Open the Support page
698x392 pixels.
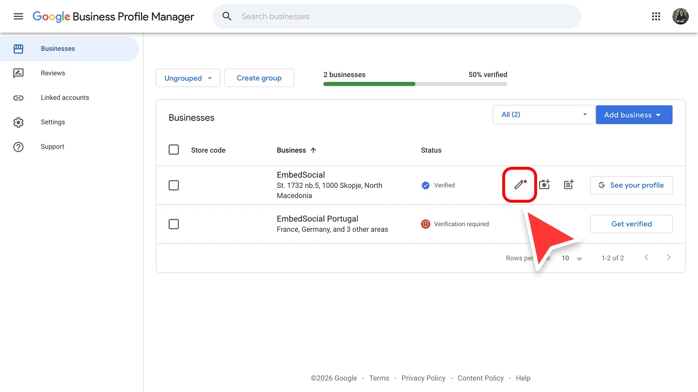tap(52, 146)
